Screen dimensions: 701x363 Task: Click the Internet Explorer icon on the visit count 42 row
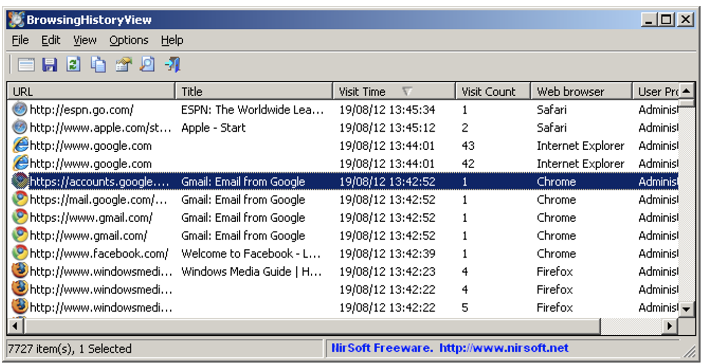click(x=20, y=163)
